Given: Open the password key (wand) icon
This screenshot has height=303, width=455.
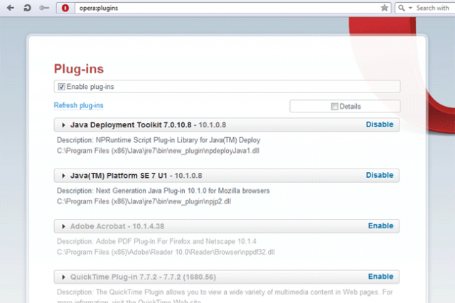Looking at the screenshot, I should [x=44, y=8].
